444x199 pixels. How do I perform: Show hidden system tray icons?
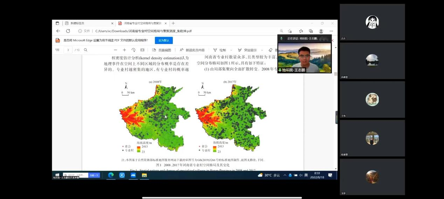coord(285,175)
